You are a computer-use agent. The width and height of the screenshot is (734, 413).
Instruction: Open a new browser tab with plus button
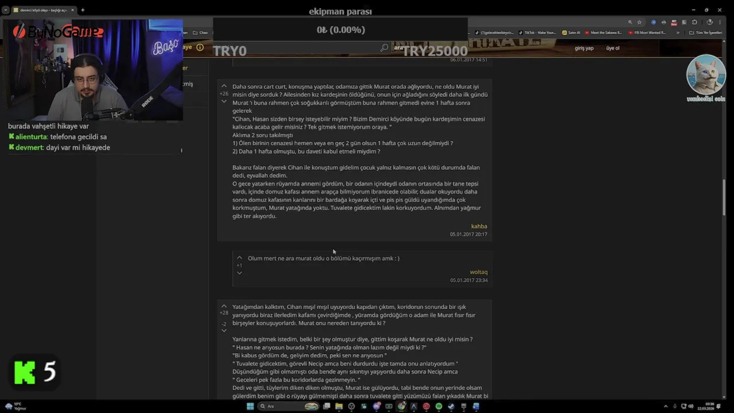tap(83, 10)
